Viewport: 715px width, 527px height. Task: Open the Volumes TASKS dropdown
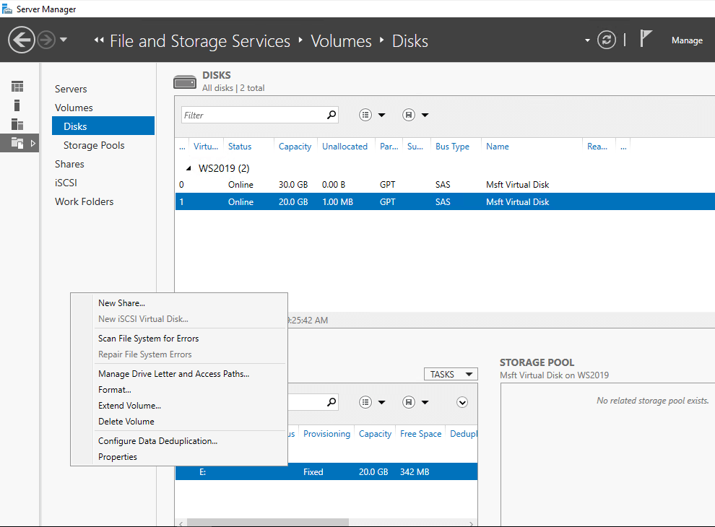(451, 374)
